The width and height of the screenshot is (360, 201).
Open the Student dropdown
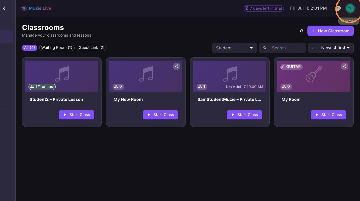234,48
